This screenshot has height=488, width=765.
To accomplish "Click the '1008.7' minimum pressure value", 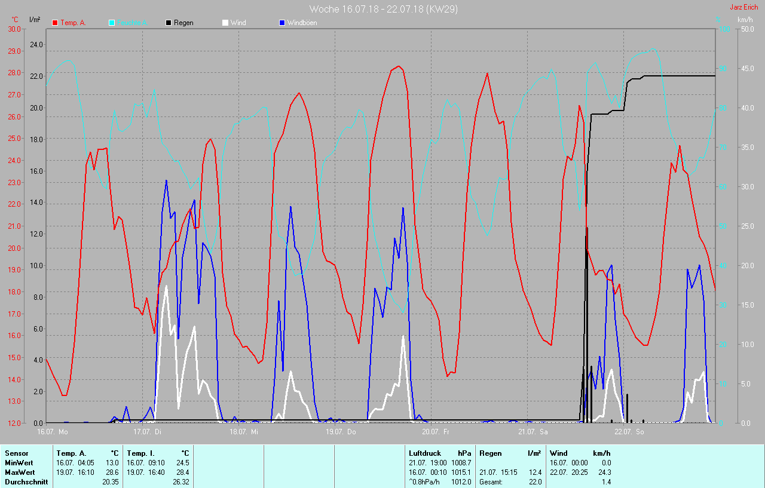I will pos(461,463).
